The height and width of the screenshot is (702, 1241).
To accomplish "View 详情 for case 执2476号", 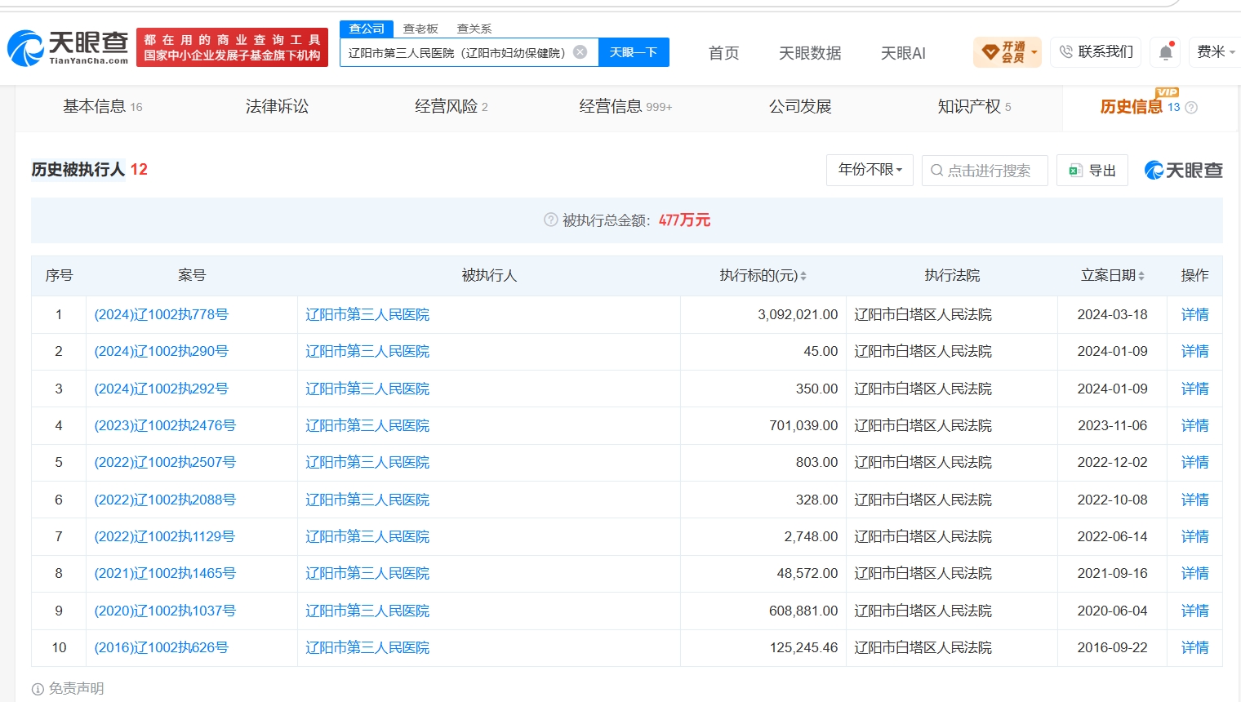I will (1194, 425).
